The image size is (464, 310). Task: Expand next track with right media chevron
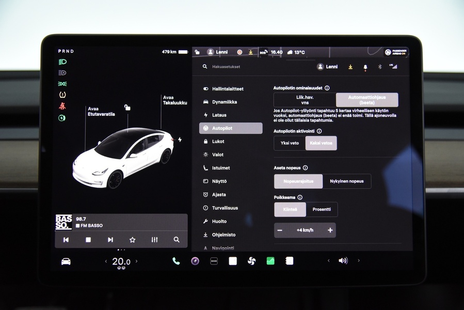[110, 240]
